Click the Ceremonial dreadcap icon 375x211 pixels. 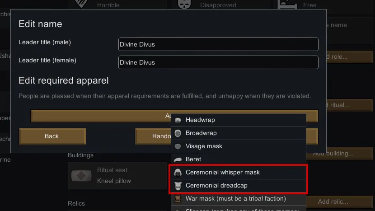tap(178, 186)
